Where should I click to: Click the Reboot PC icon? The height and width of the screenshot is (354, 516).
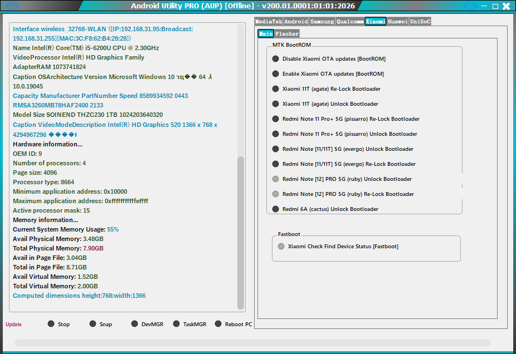pos(218,324)
